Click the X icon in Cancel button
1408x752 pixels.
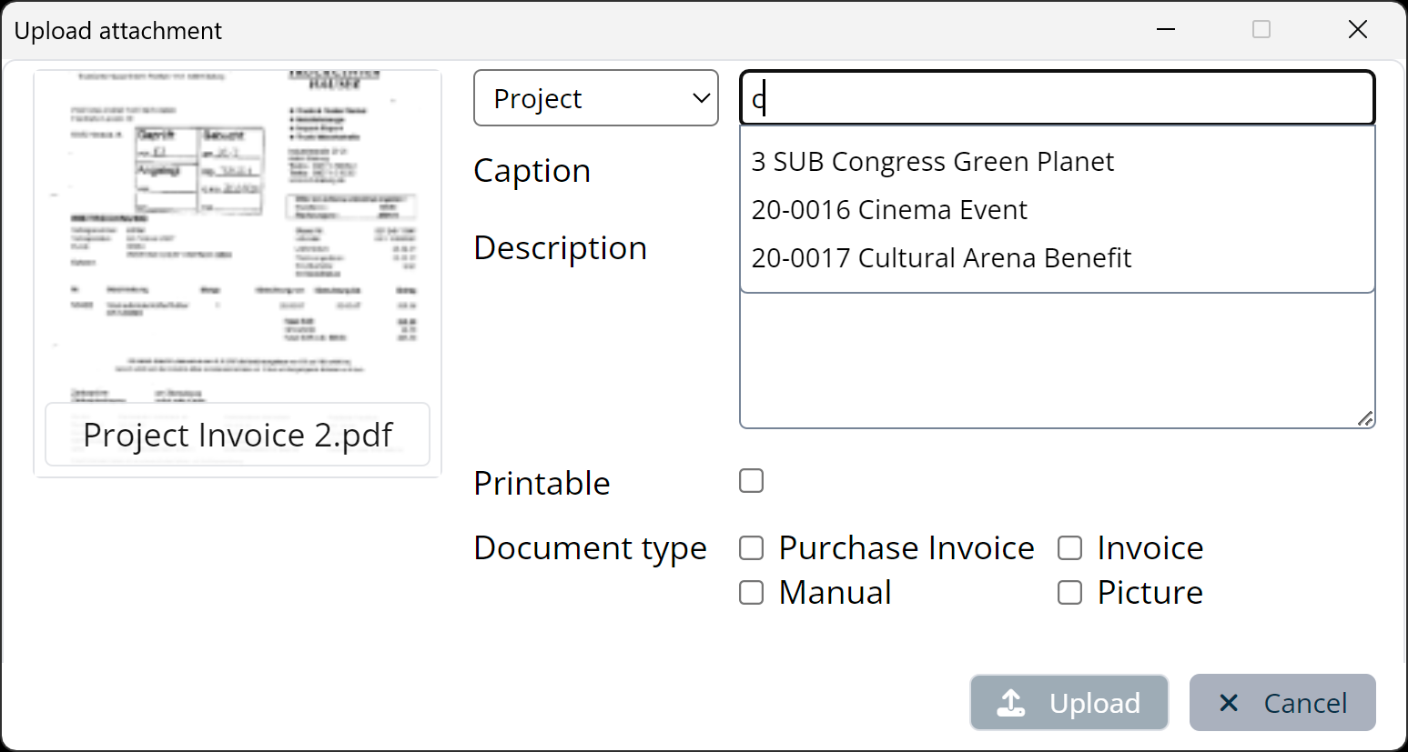click(x=1229, y=703)
